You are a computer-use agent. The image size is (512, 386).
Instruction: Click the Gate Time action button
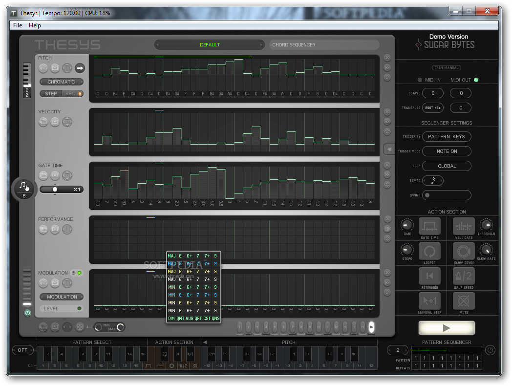point(429,226)
